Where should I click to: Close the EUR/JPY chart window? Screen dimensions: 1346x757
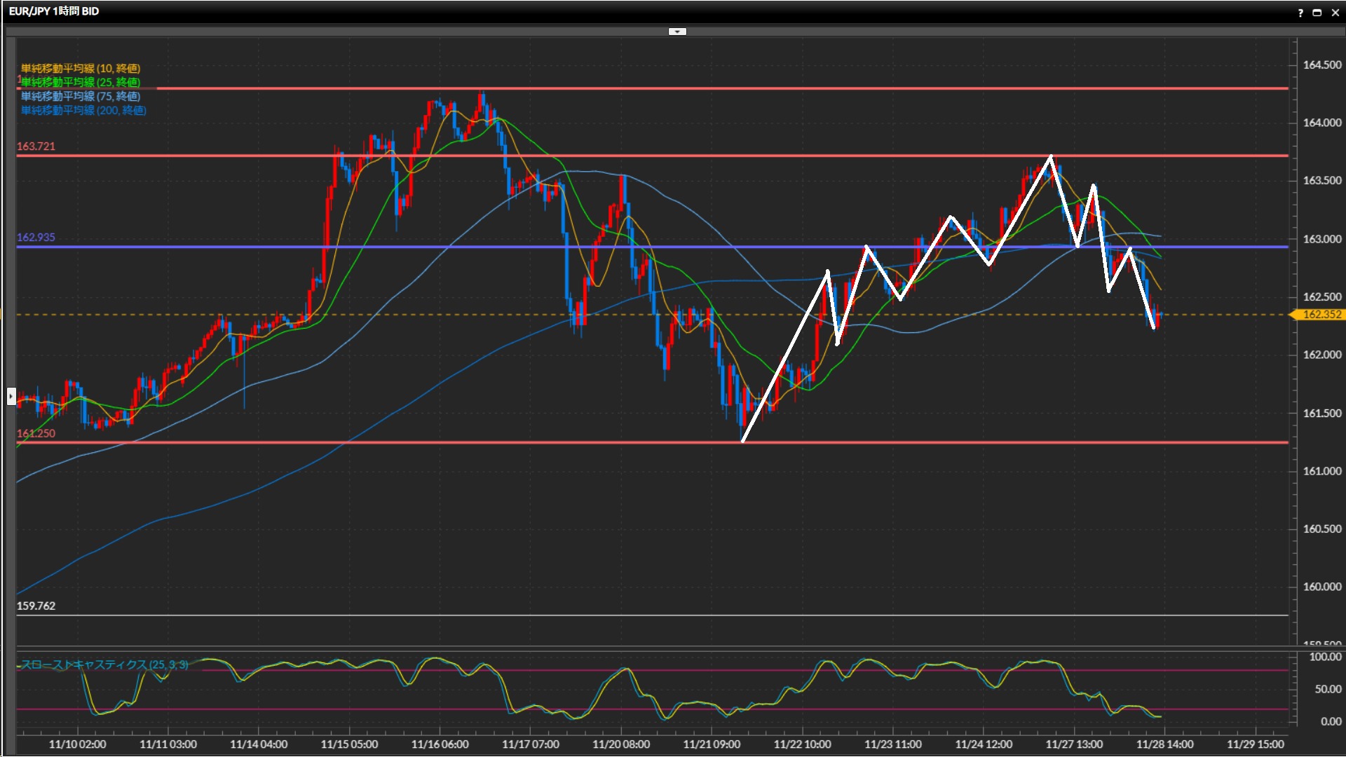(1334, 12)
